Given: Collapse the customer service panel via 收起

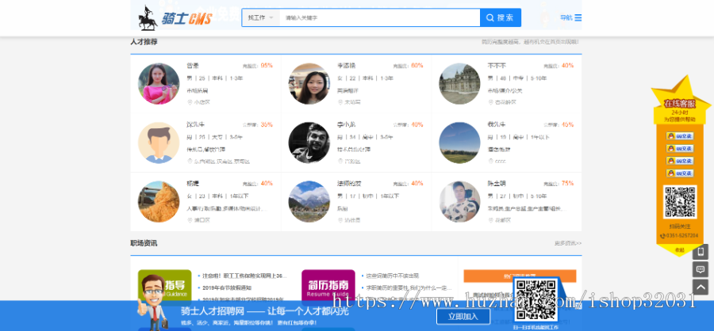Looking at the screenshot, I should (679, 250).
